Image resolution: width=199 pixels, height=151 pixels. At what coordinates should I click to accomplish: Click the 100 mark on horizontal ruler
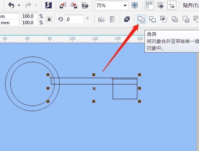pyautogui.click(x=72, y=39)
